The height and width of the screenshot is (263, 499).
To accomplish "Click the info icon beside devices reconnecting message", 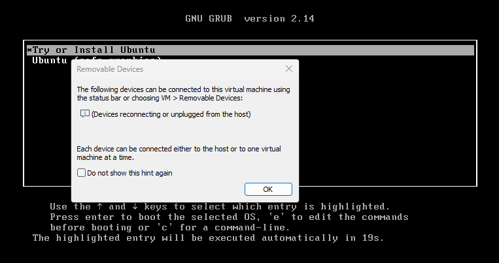I will click(84, 114).
